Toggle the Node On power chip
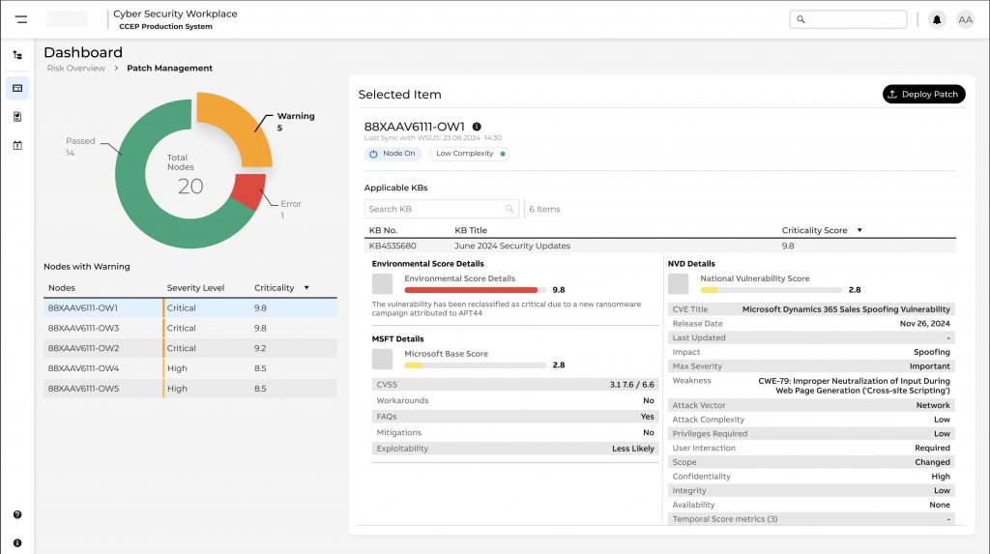The width and height of the screenshot is (990, 554). 392,154
